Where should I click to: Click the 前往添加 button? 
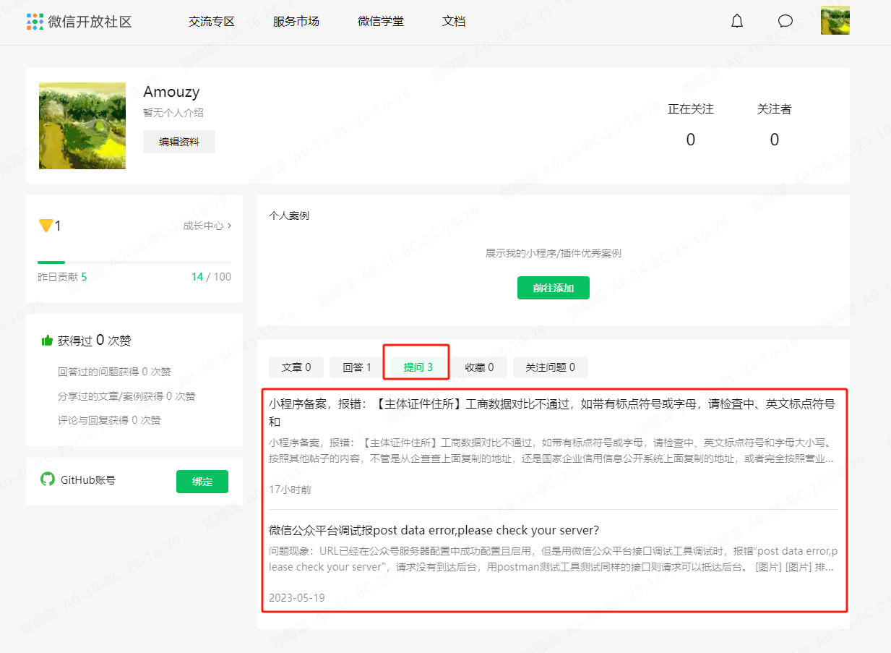[554, 288]
